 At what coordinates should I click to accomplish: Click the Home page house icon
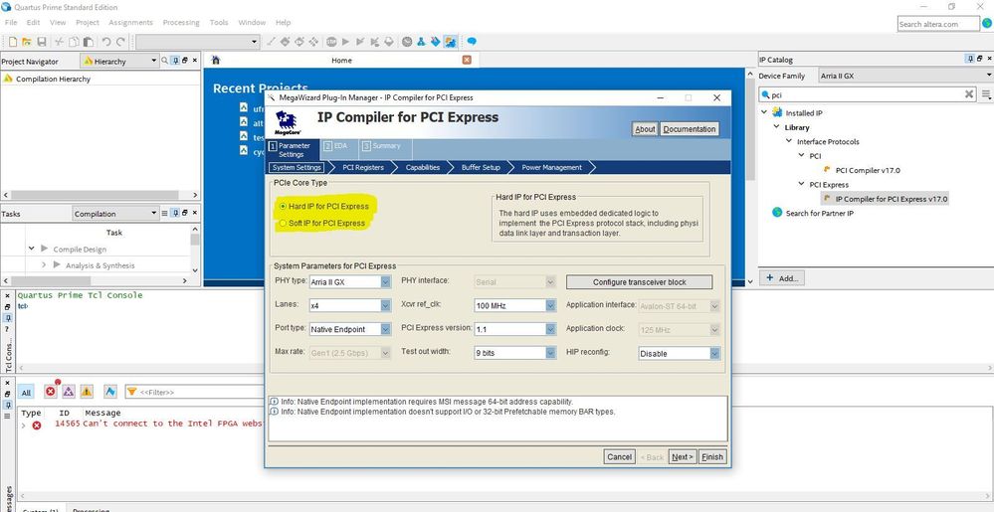pos(216,61)
